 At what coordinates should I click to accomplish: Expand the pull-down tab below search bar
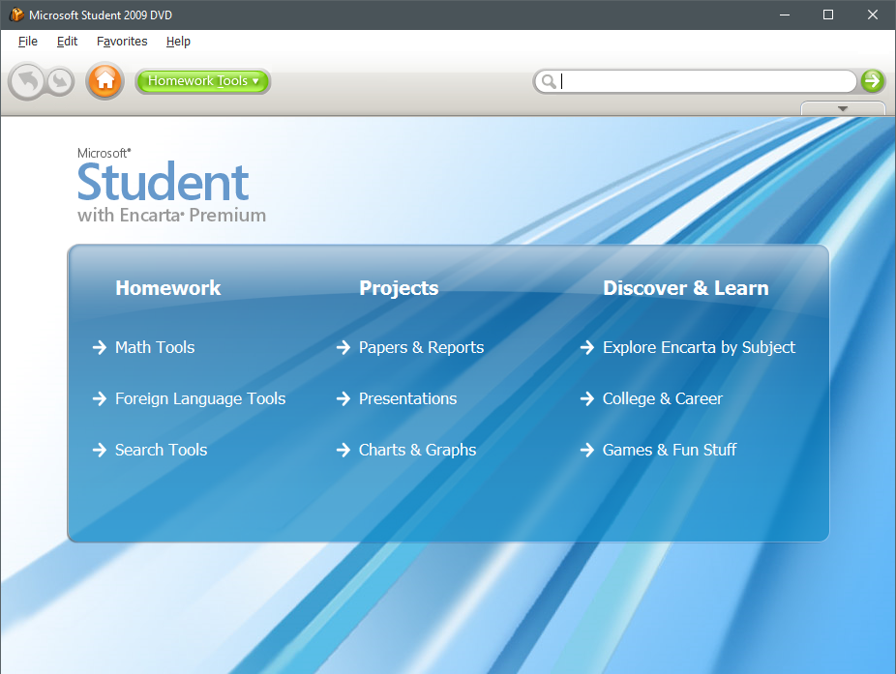[842, 108]
